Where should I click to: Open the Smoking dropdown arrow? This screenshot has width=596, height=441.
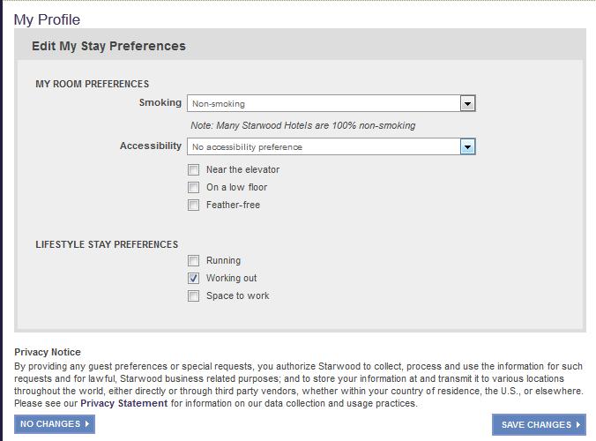(x=468, y=104)
